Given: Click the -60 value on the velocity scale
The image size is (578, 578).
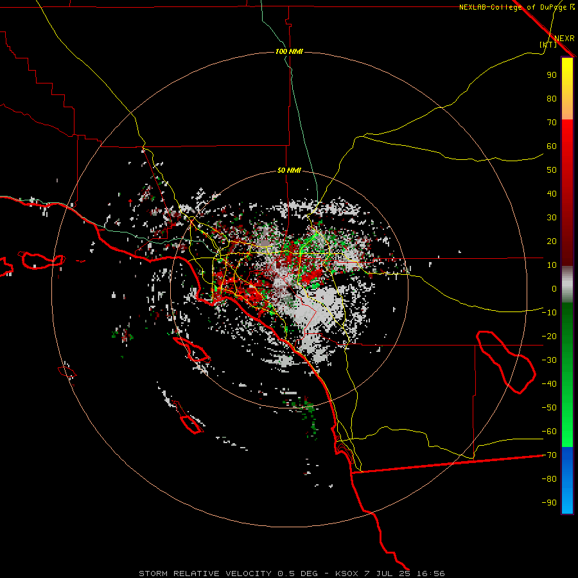Looking at the screenshot, I should click(549, 432).
